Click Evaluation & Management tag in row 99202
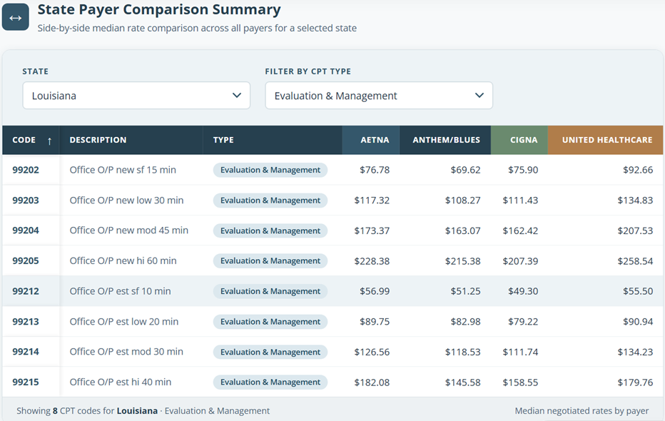The height and width of the screenshot is (421, 665). click(270, 170)
